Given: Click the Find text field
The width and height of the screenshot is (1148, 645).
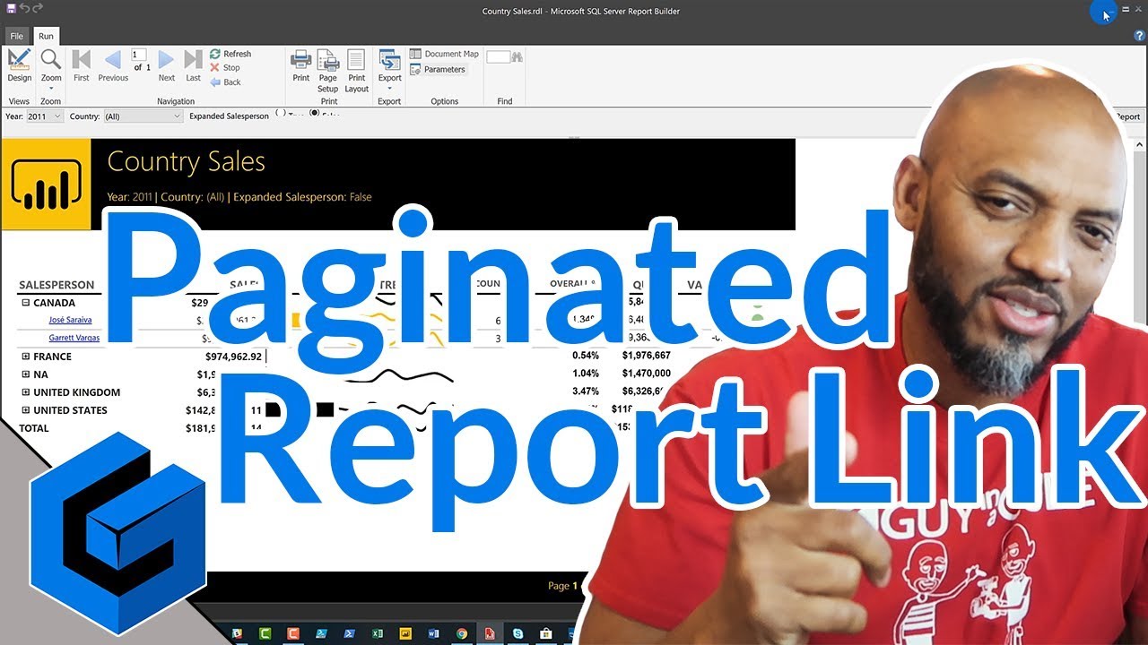Looking at the screenshot, I should pos(498,56).
